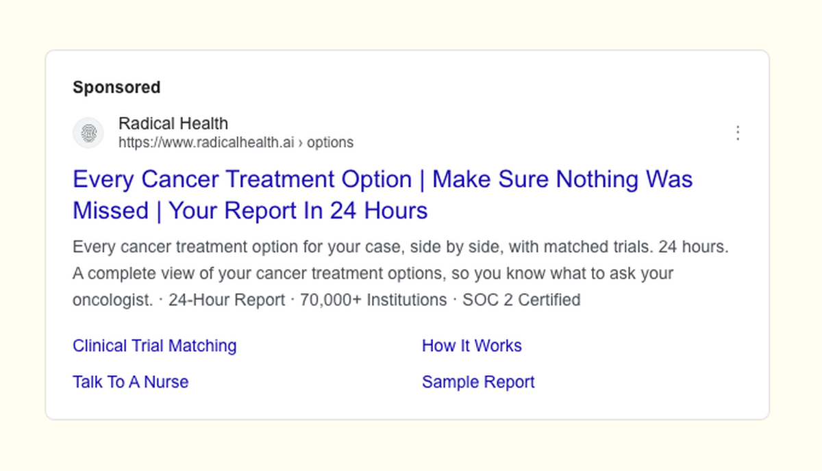Click the Radical Health favicon logo
822x471 pixels.
tap(88, 133)
